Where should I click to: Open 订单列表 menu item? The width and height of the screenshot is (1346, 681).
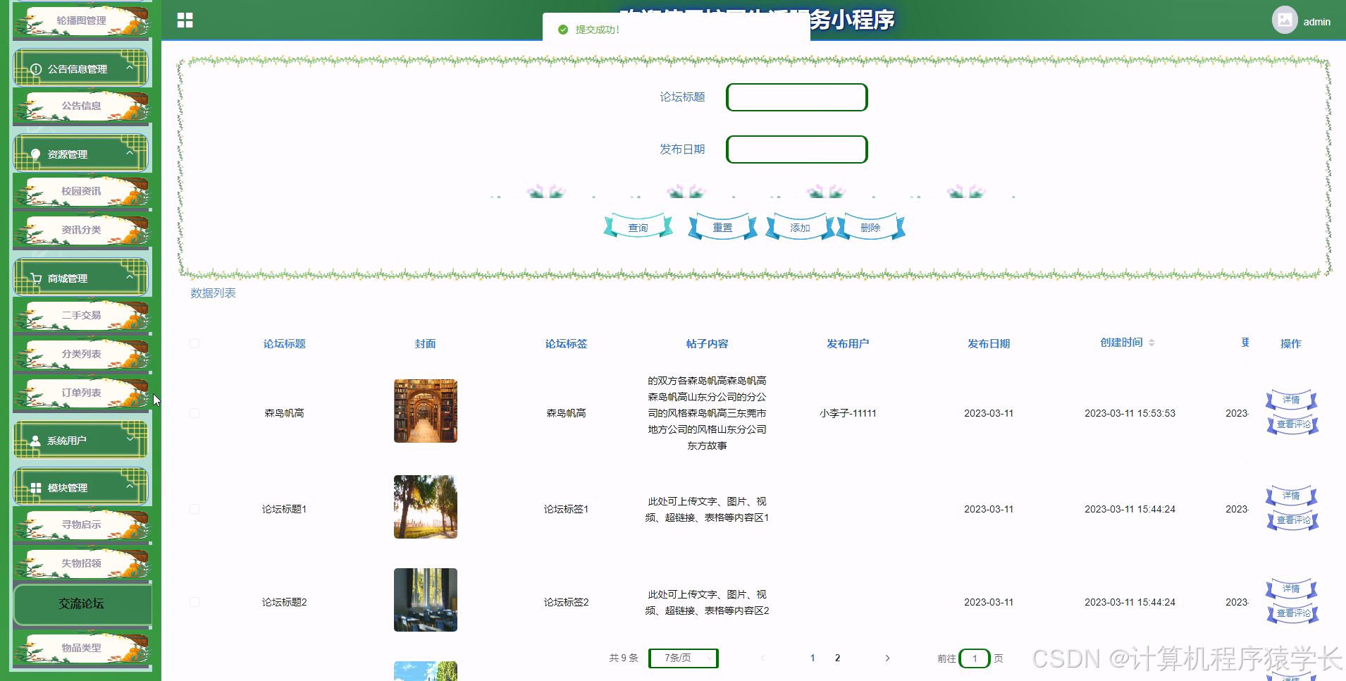point(81,393)
